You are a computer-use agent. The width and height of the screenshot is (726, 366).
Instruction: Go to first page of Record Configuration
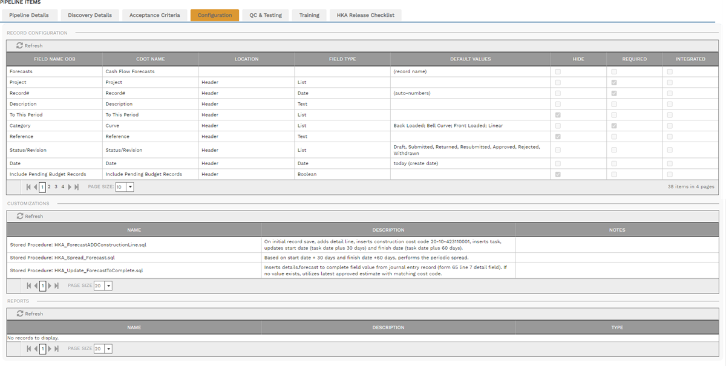28,187
